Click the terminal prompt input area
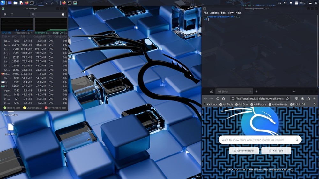 pos(209,20)
